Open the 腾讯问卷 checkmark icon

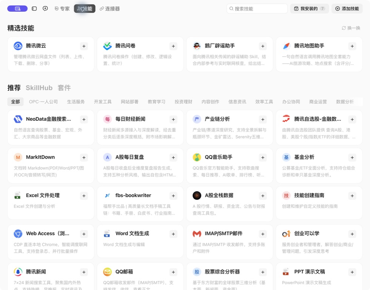coord(107,46)
